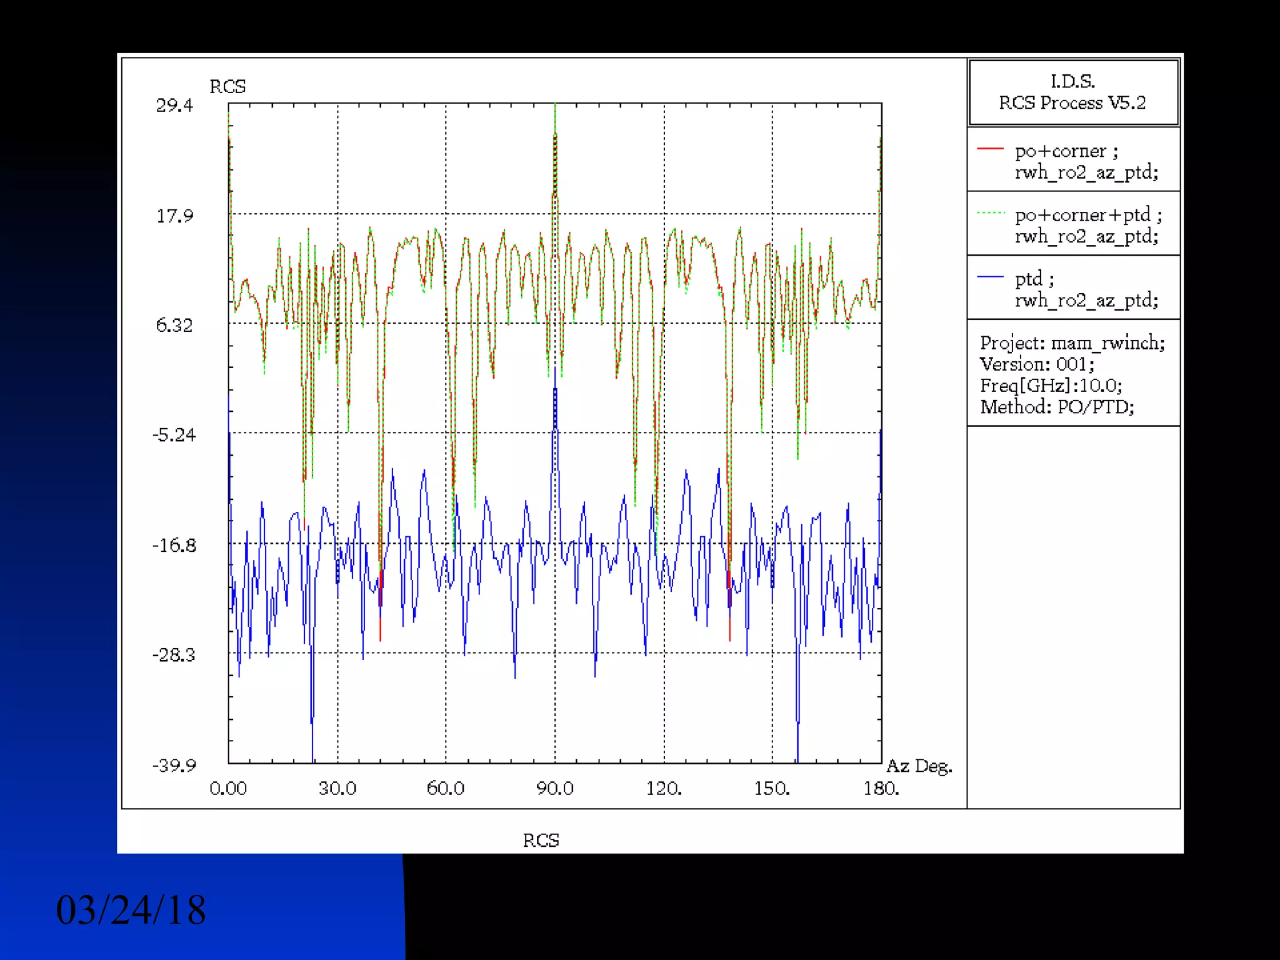This screenshot has height=960, width=1280.
Task: Click the I.D.S. RCS Process V5.2 title box
Action: [x=1072, y=92]
